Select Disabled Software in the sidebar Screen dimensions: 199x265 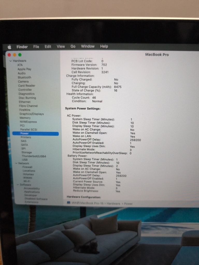click(x=36, y=198)
